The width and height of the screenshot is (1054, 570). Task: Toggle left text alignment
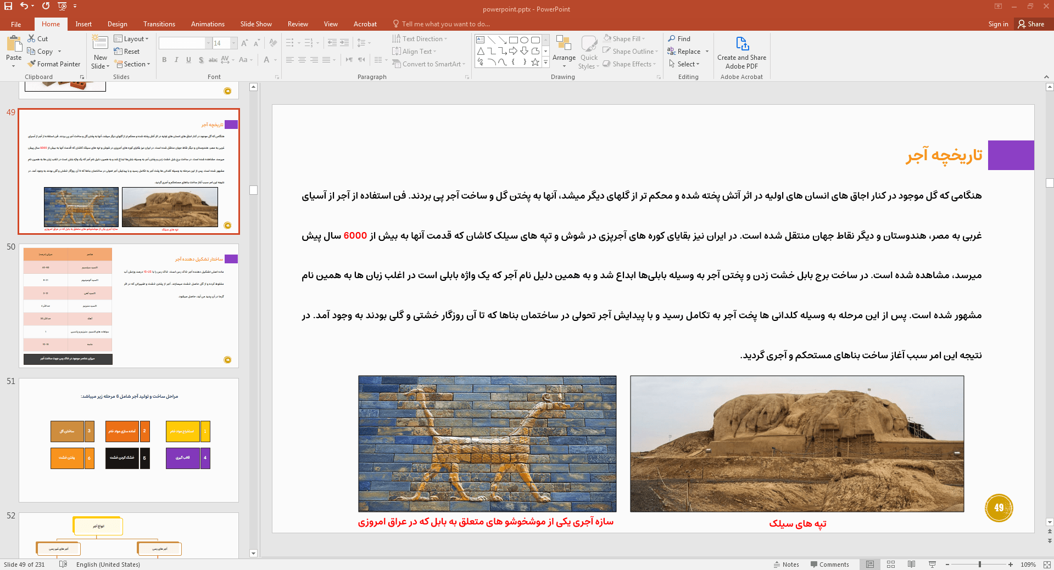(x=290, y=60)
